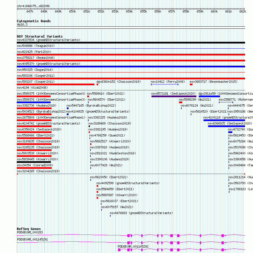Click the 650k ruler tick label
Viewport: 253px width, 253px height.
(x=72, y=11)
